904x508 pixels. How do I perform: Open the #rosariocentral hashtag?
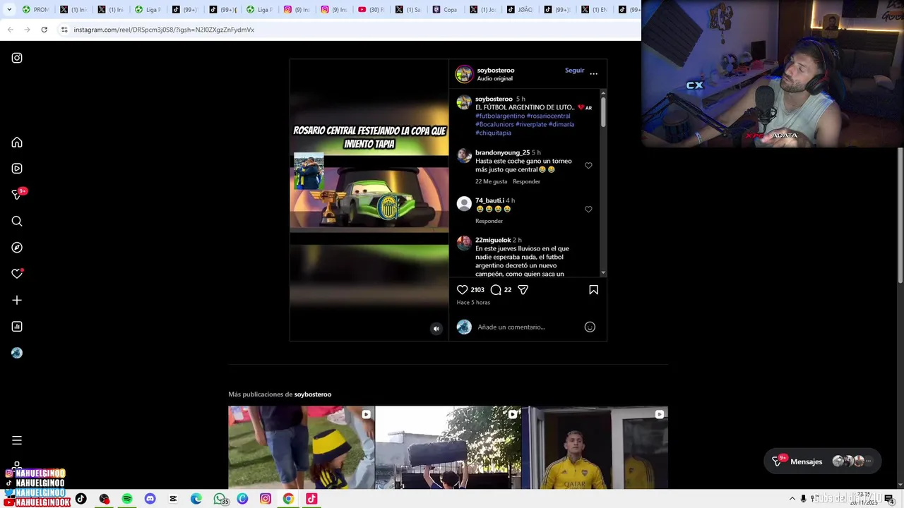tap(548, 116)
